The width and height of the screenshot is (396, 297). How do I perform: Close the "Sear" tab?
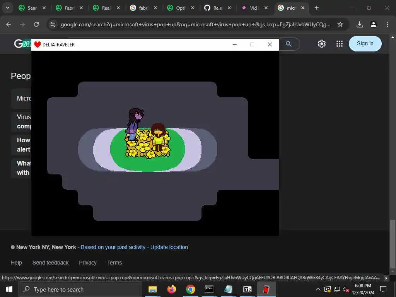click(x=44, y=8)
